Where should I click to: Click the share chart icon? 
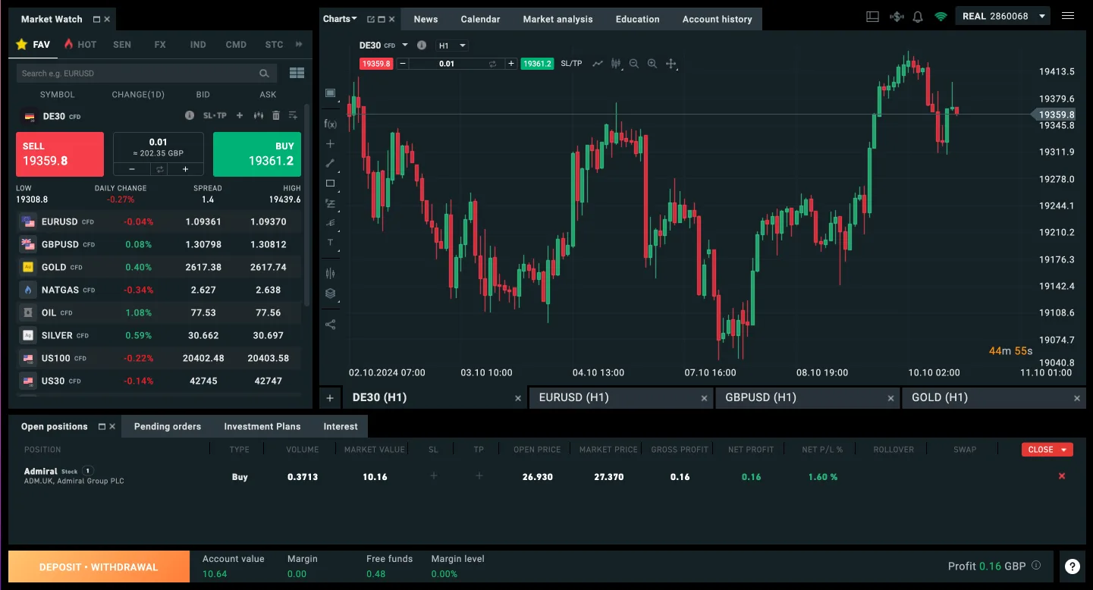click(330, 324)
